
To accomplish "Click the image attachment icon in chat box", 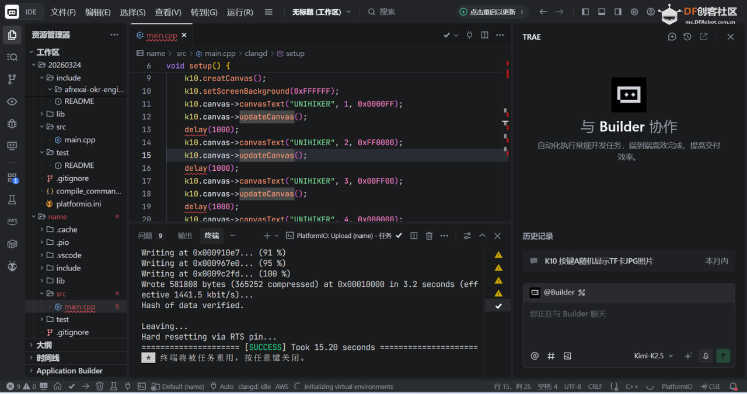I will (x=567, y=356).
